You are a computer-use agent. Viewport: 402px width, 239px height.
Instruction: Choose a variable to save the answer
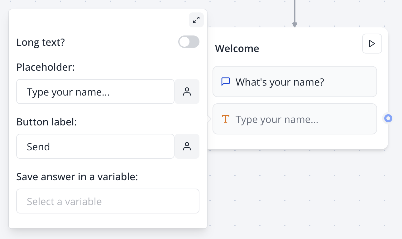point(108,201)
